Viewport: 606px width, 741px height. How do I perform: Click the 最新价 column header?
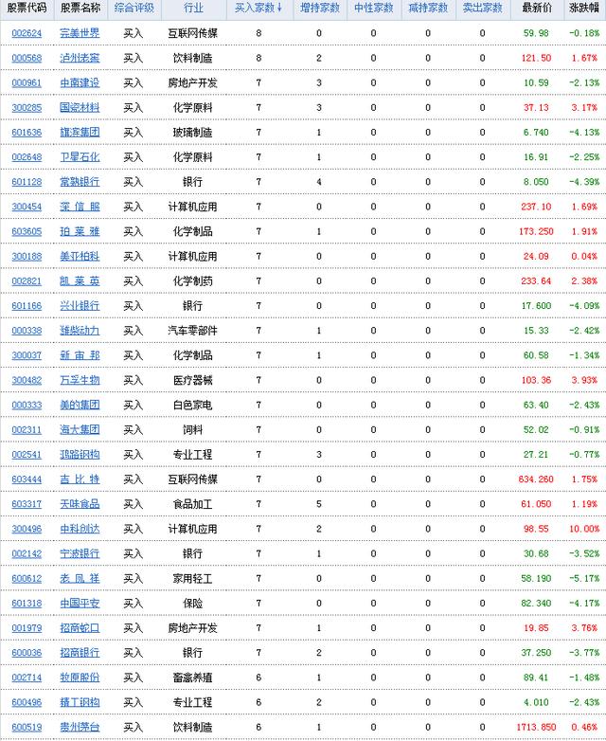[537, 8]
